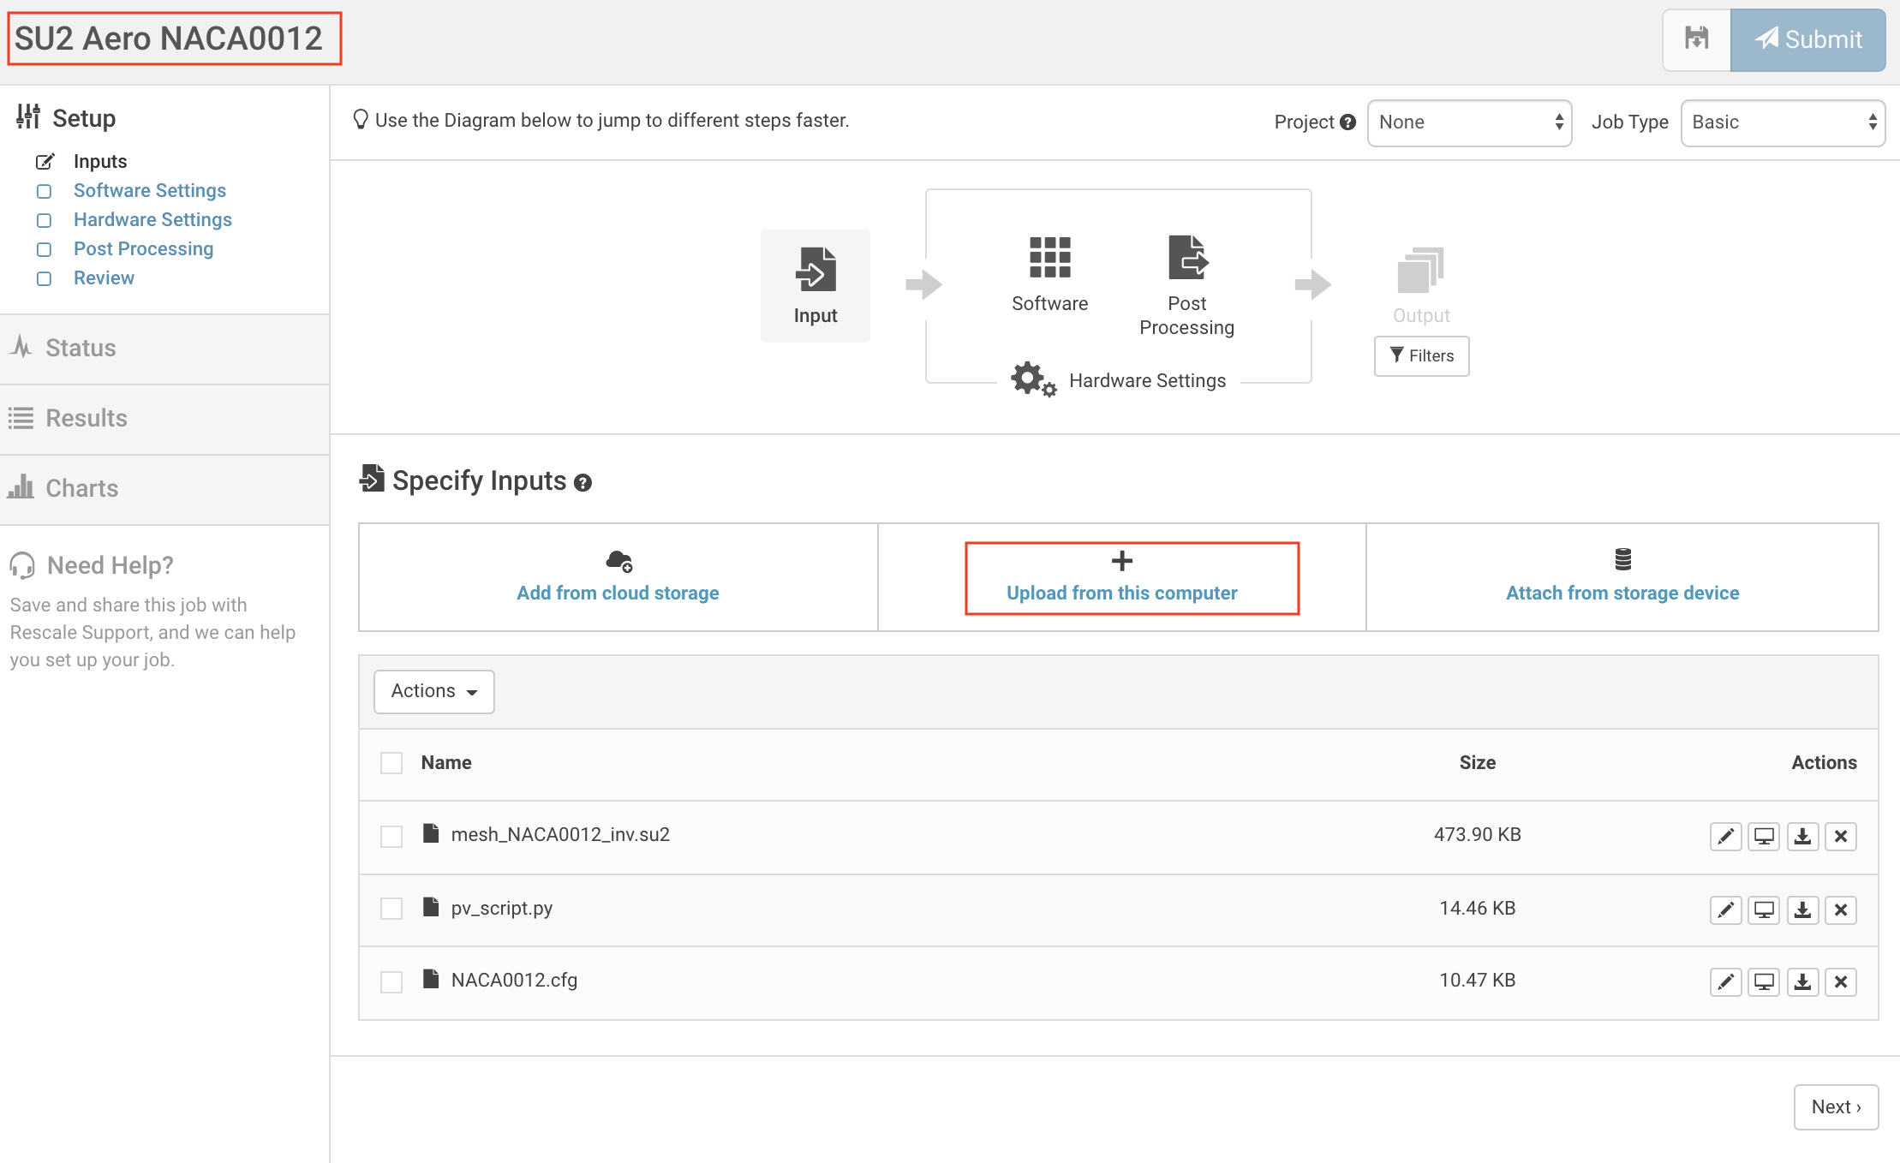The height and width of the screenshot is (1163, 1900).
Task: Remove NACA0012.cfg with the X icon
Action: (x=1841, y=981)
